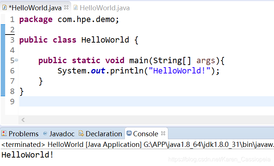The height and width of the screenshot is (166, 274).
Task: Click the 'args' parameter on line 5
Action: coord(205,61)
